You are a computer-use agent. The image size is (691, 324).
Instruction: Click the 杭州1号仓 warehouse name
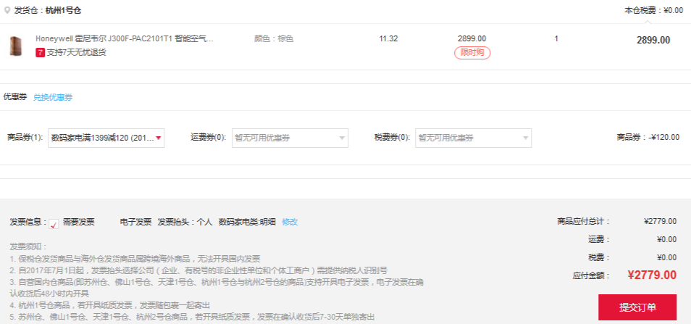pyautogui.click(x=64, y=11)
